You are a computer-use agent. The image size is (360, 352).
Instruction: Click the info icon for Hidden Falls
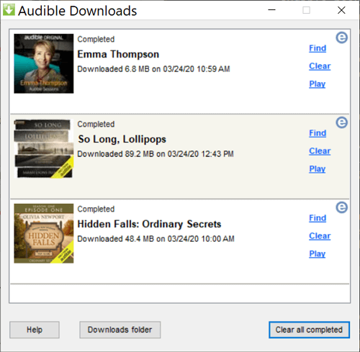(341, 207)
